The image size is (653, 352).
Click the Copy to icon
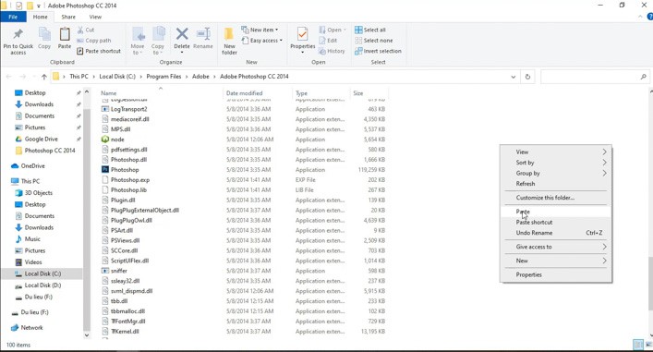tap(158, 34)
